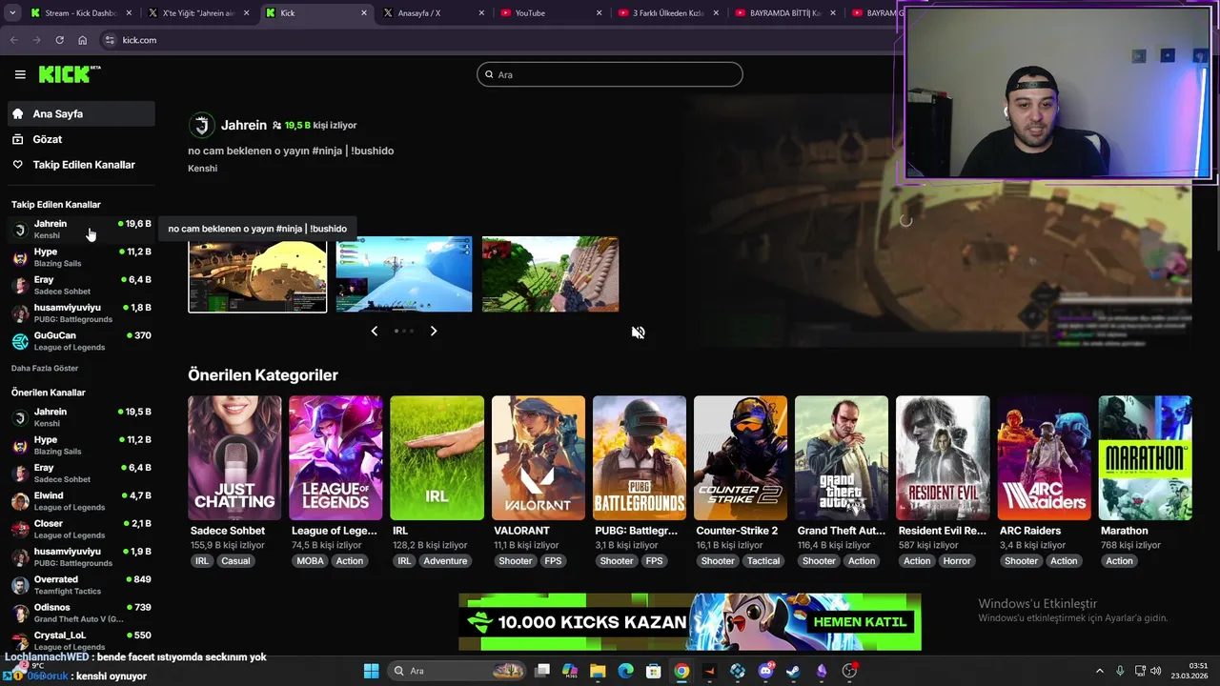Open ARC Raiders category card
The image size is (1220, 686).
(1044, 458)
